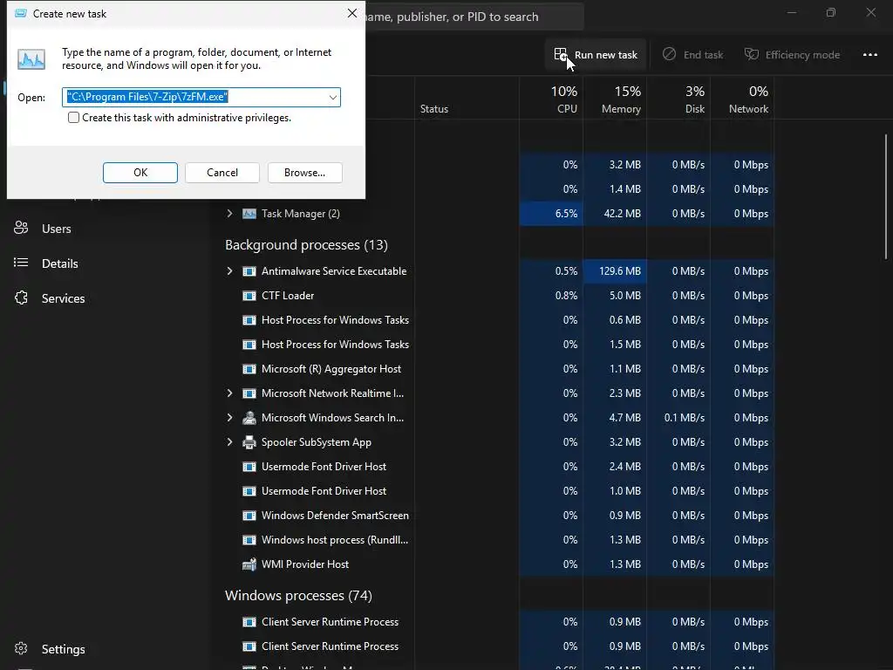Click Task Manager 42.2 MB memory cell

pos(615,214)
